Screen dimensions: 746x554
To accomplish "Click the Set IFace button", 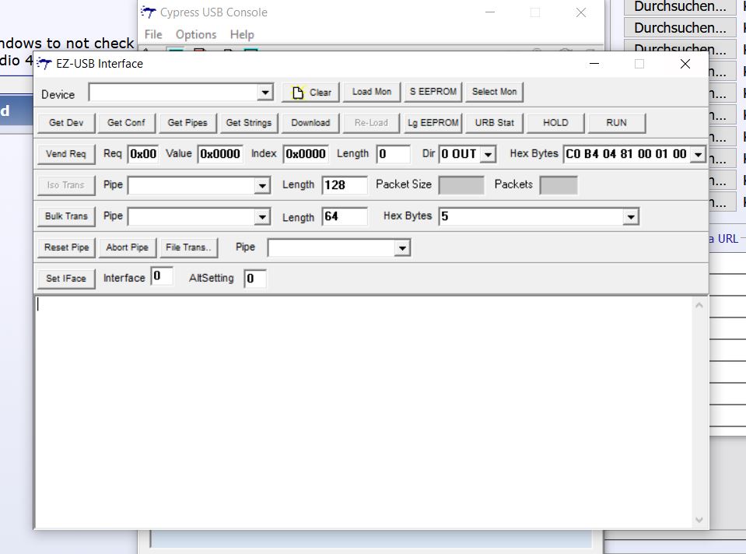I will pos(66,279).
